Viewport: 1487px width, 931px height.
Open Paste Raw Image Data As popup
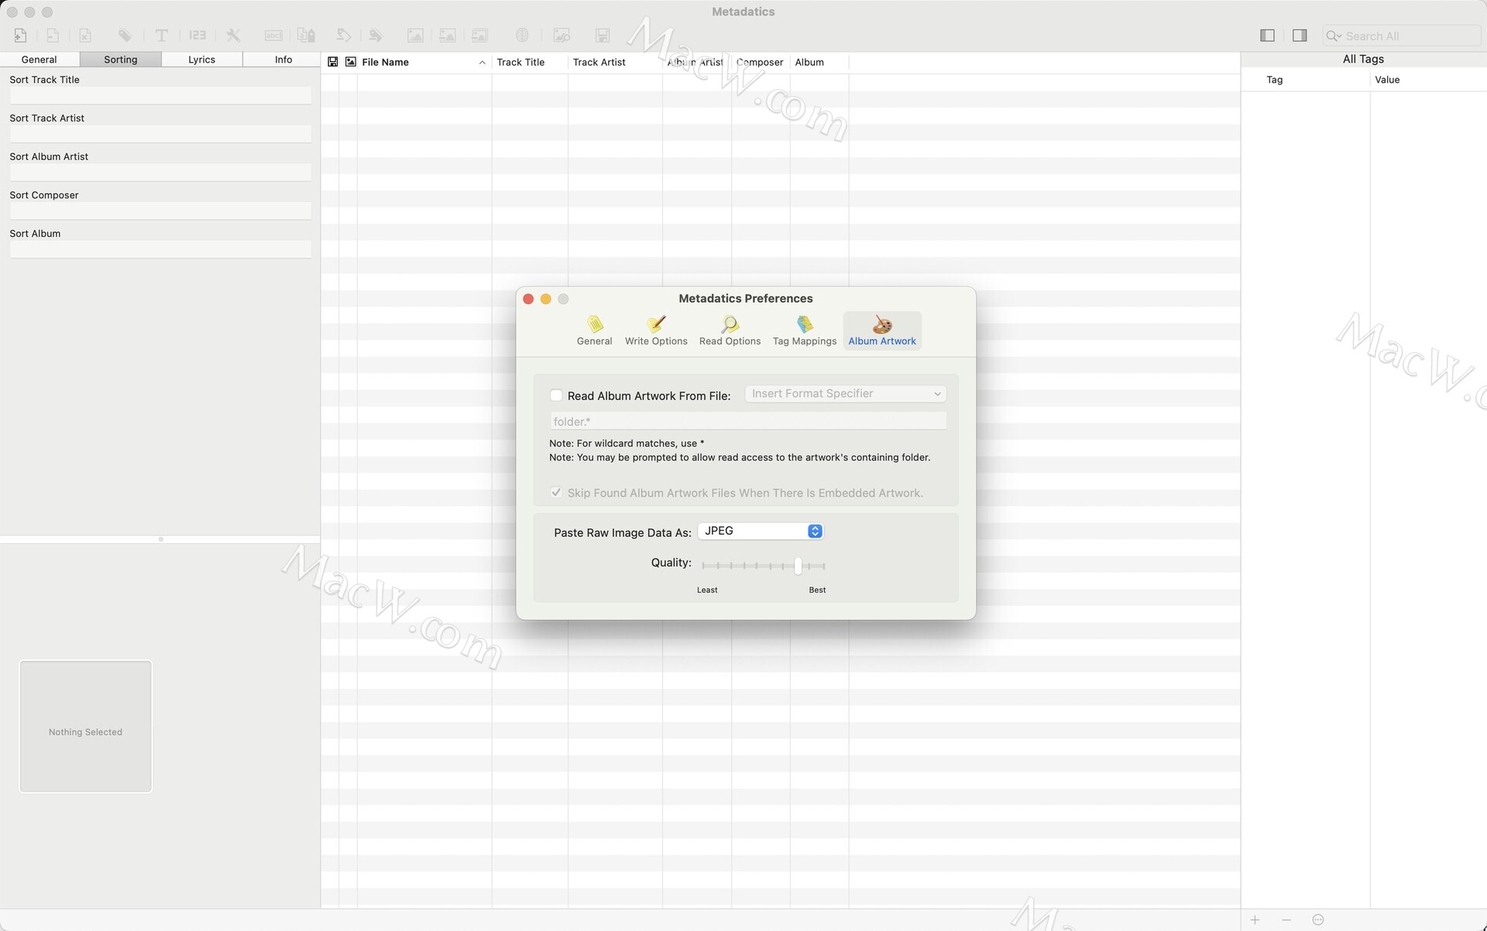coord(761,531)
